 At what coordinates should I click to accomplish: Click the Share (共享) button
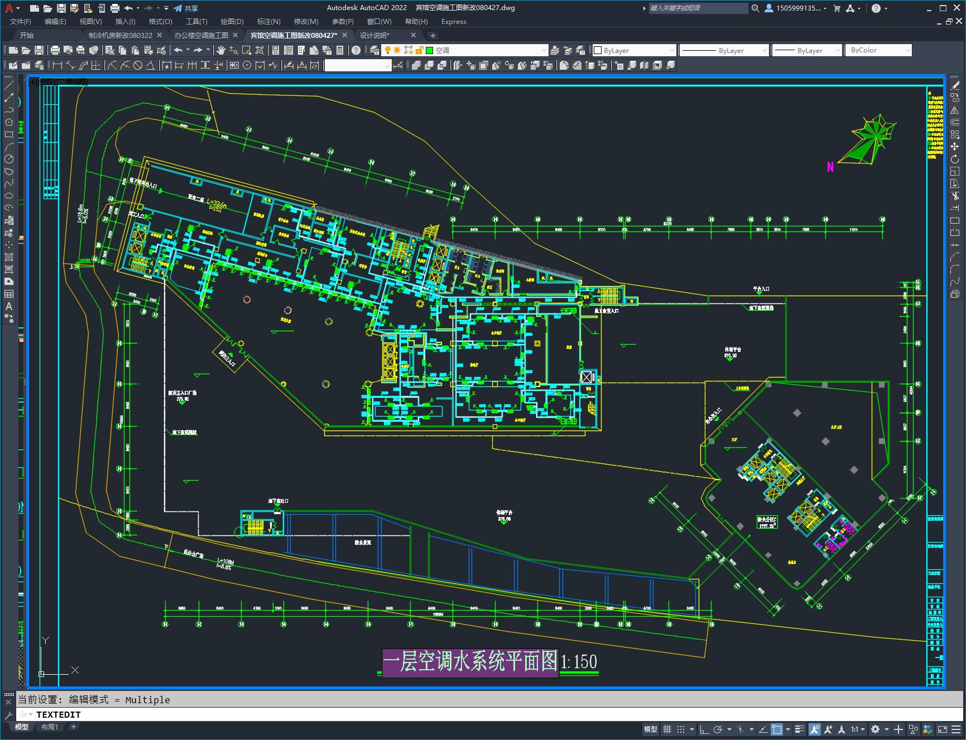(x=186, y=8)
